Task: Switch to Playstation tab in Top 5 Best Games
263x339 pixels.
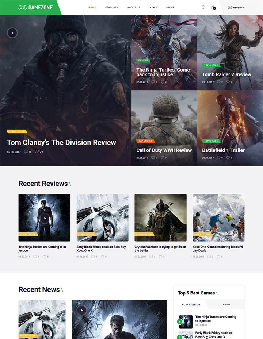Action: (191, 304)
